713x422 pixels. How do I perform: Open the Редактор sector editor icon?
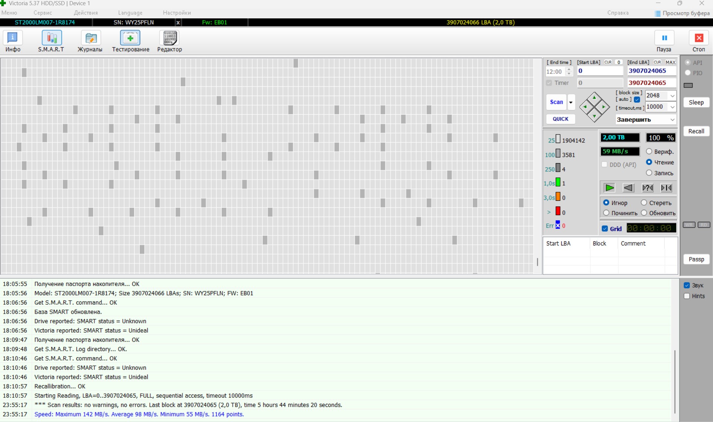click(x=170, y=41)
